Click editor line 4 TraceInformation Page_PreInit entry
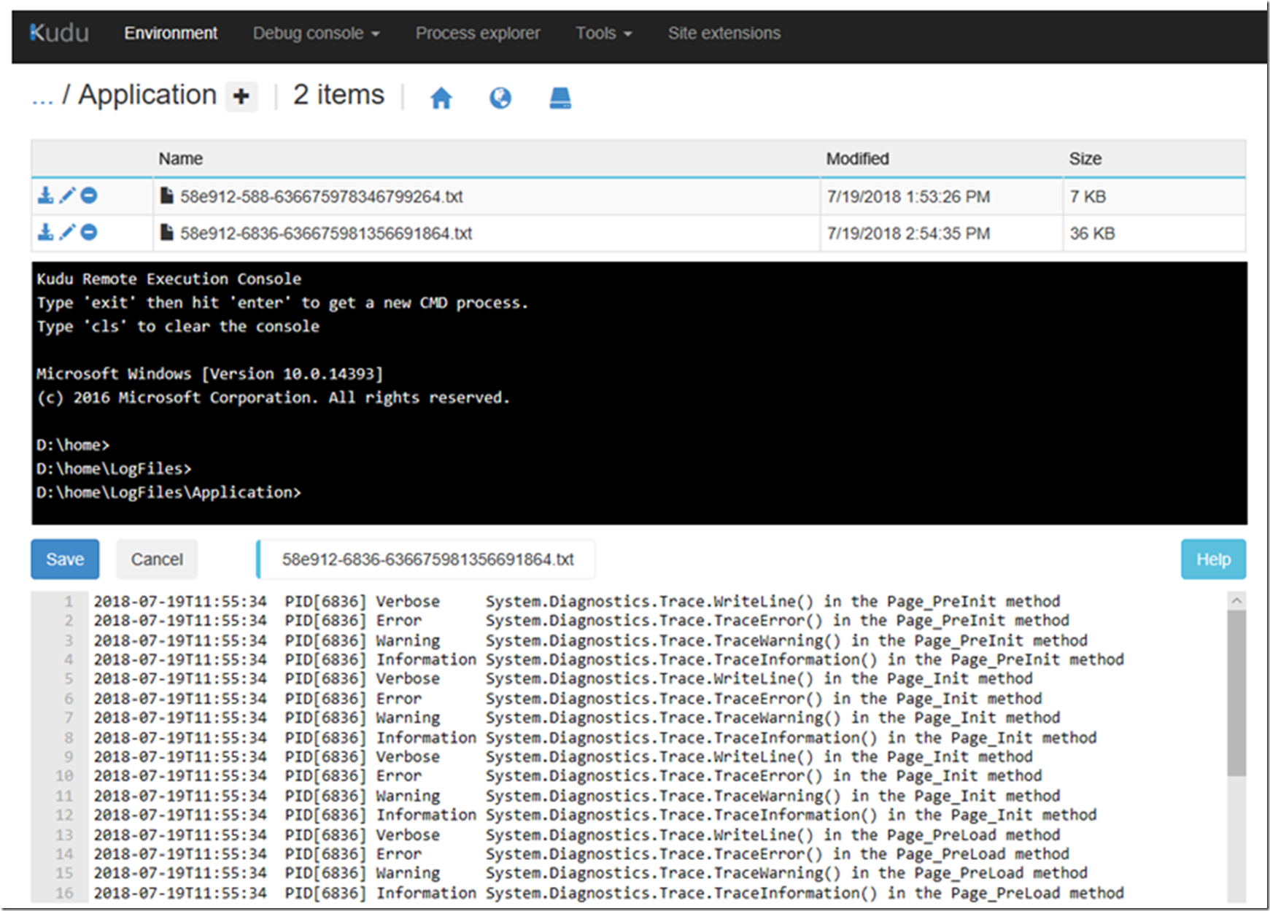The image size is (1270, 911). (x=608, y=659)
